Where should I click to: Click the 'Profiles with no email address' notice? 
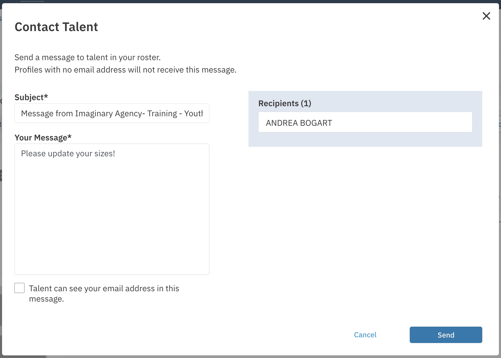(125, 70)
